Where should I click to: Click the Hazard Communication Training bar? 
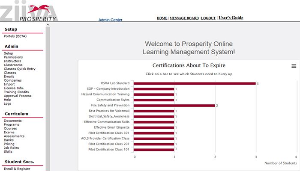[154, 94]
